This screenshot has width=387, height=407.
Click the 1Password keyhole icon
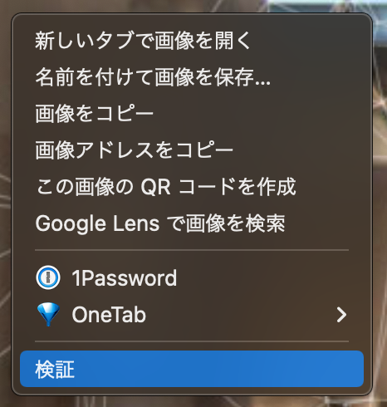click(x=48, y=277)
